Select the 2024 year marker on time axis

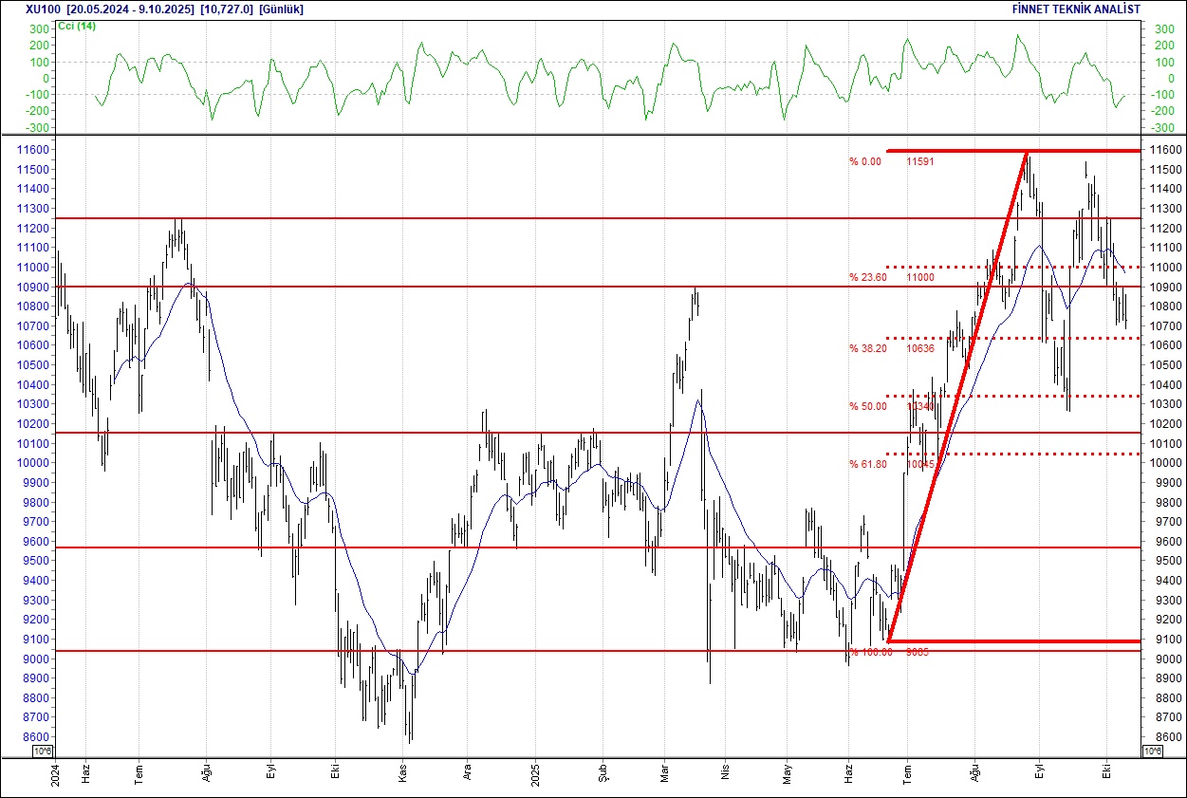coord(55,771)
